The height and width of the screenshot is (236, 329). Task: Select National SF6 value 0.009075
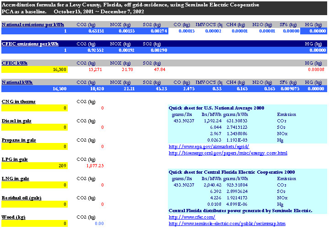[290, 89]
